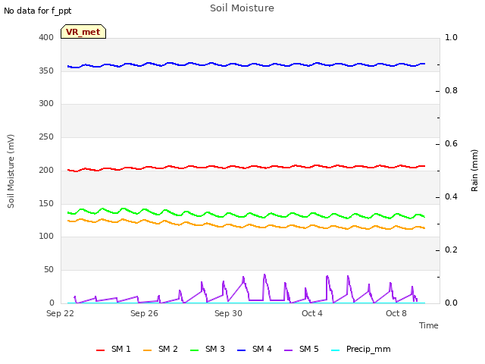Click the cyan Precip_mm legend swatch

pos(336,350)
